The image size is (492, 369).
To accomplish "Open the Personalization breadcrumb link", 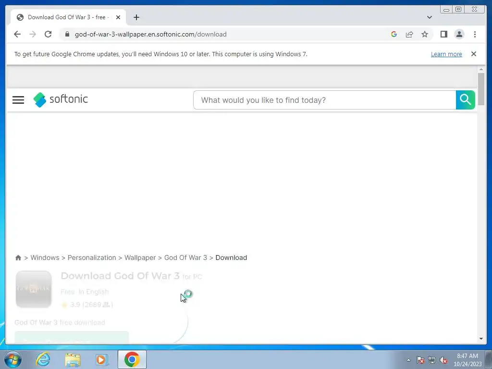I will pos(92,258).
